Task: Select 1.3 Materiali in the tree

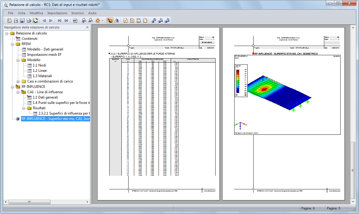Action: (42, 76)
